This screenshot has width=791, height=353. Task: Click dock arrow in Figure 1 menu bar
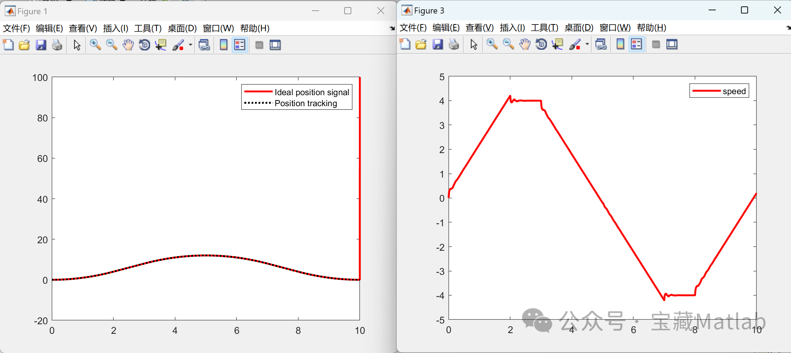[x=392, y=28]
